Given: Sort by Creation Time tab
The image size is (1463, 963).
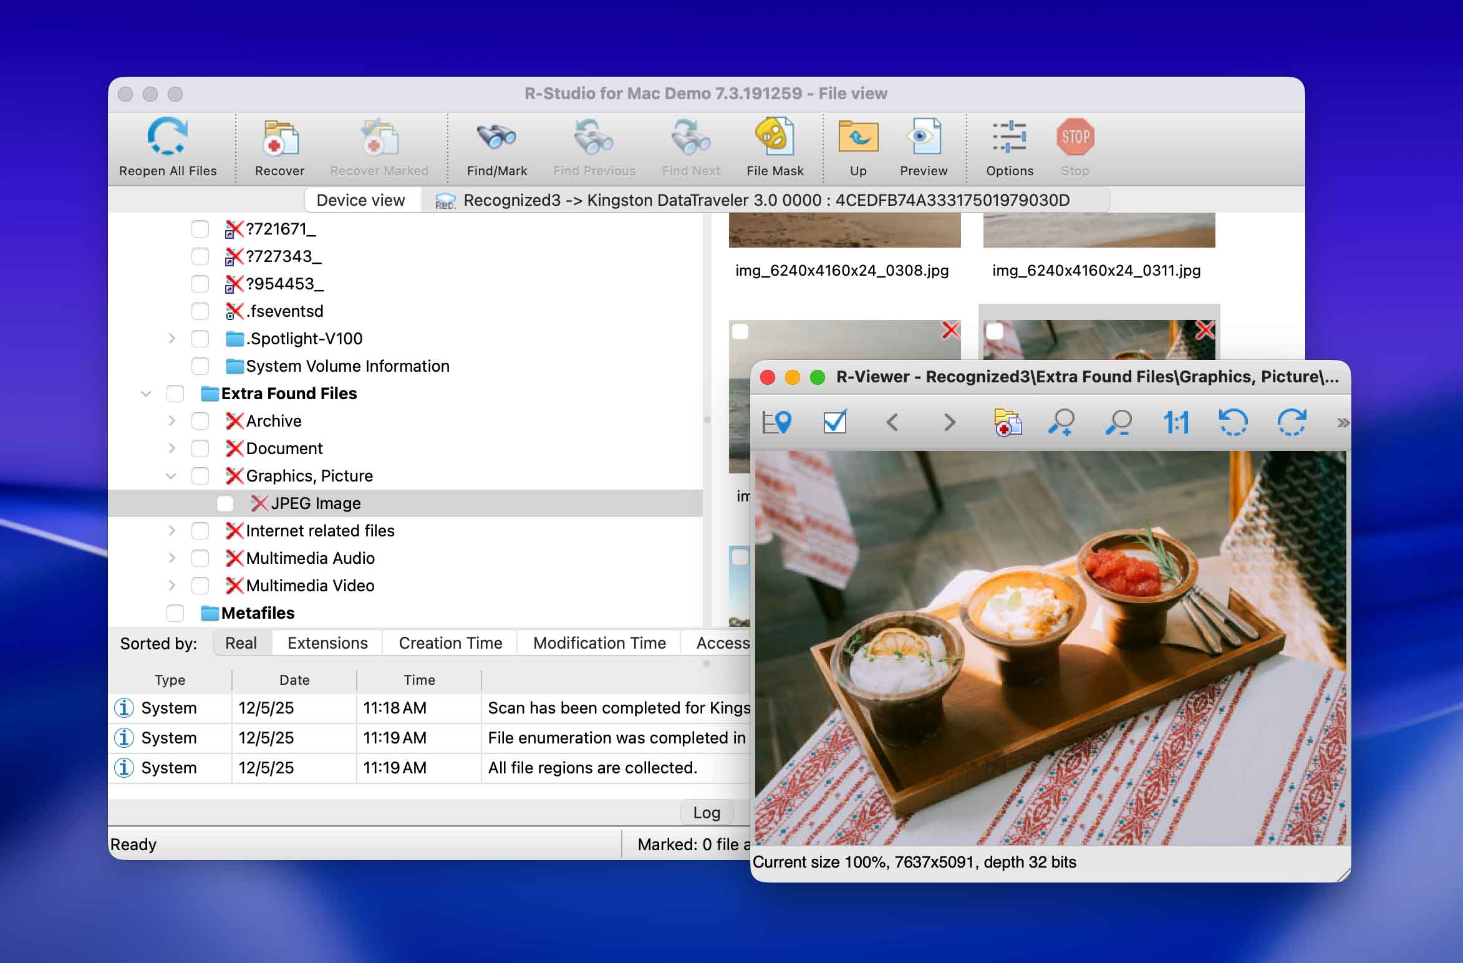Looking at the screenshot, I should pos(450,643).
